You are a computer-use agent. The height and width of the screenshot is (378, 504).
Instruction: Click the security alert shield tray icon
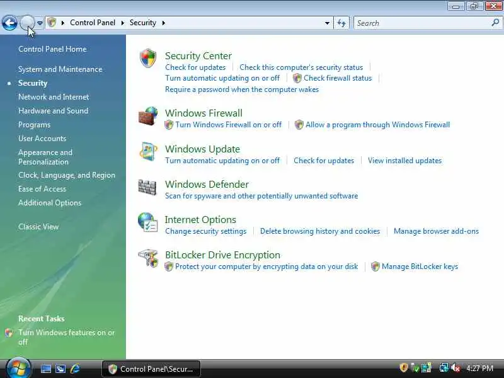click(x=403, y=368)
